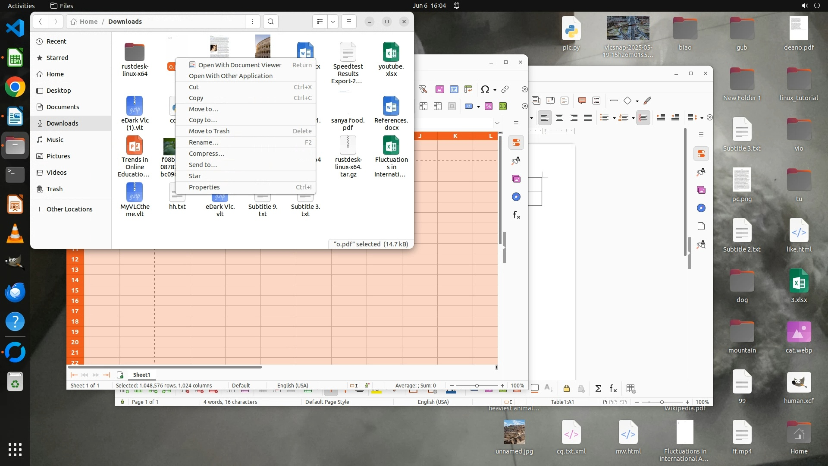Click the insert comment icon in Writer

(x=582, y=101)
